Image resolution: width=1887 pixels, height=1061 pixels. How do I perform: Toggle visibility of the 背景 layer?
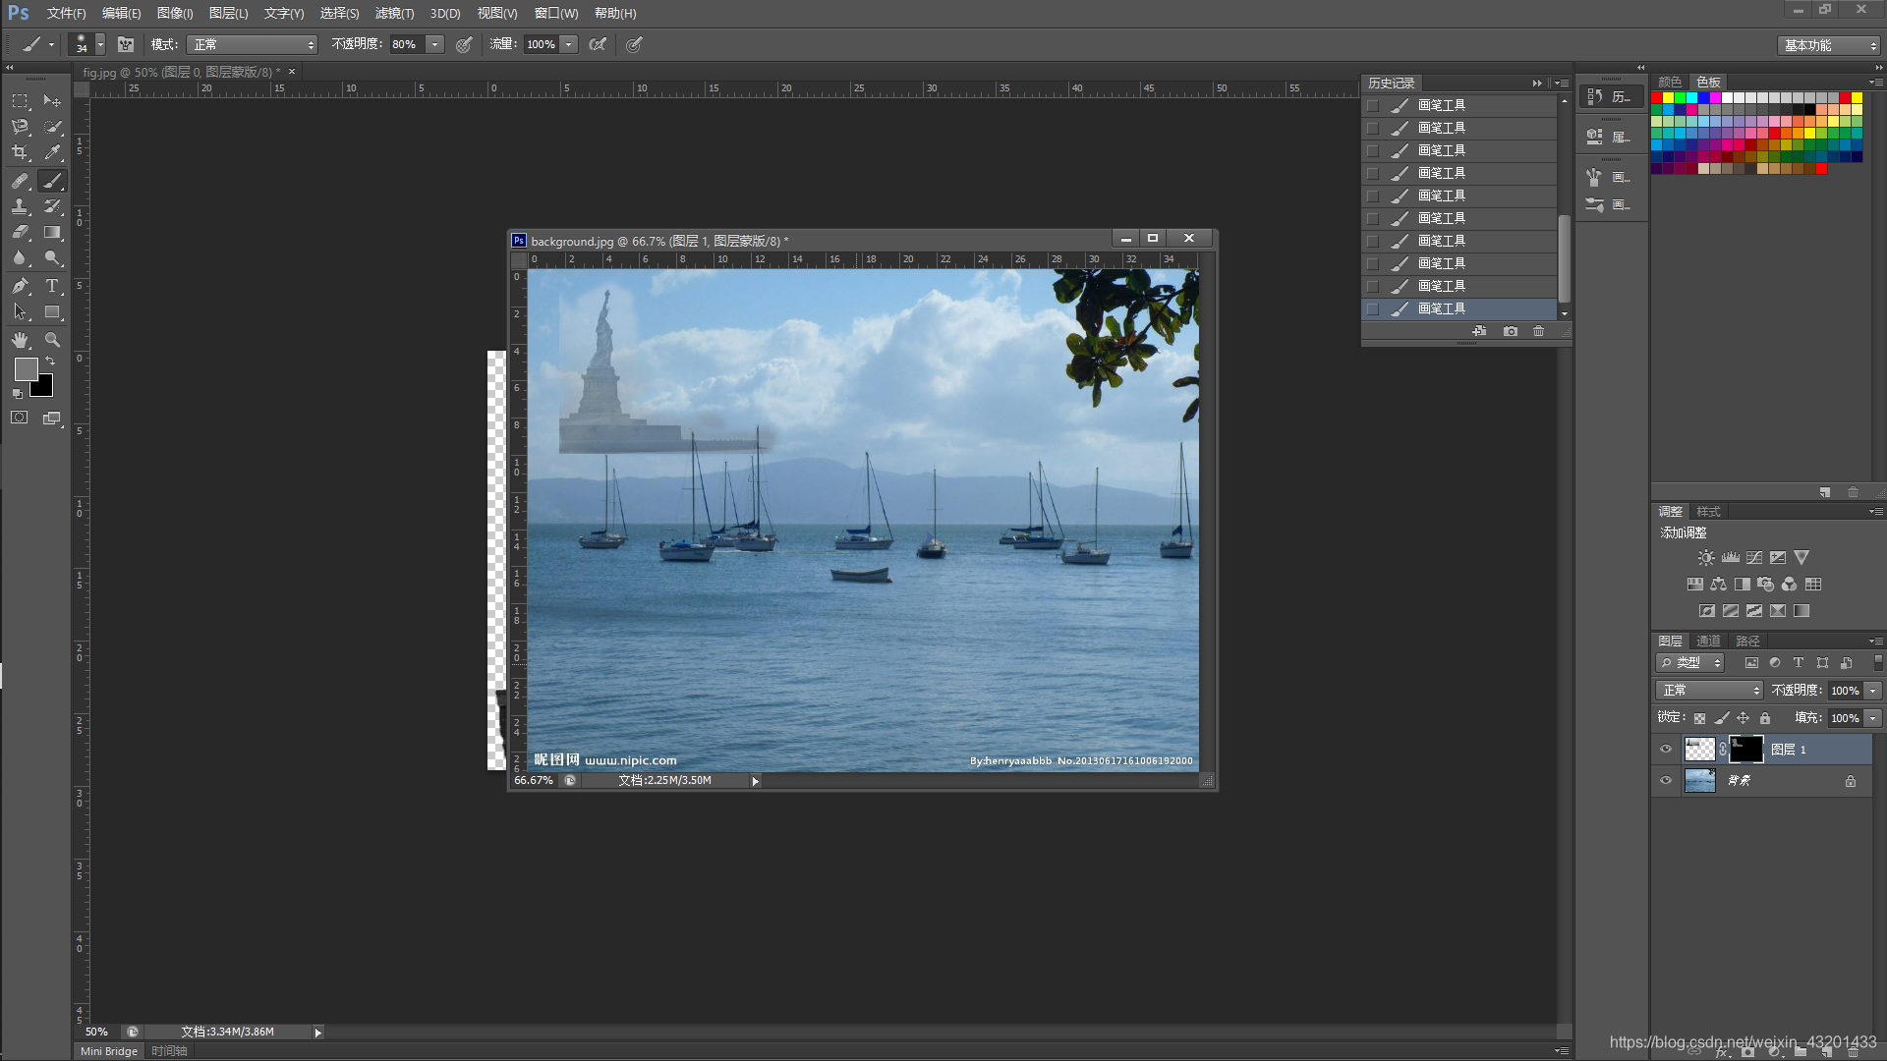click(1666, 781)
